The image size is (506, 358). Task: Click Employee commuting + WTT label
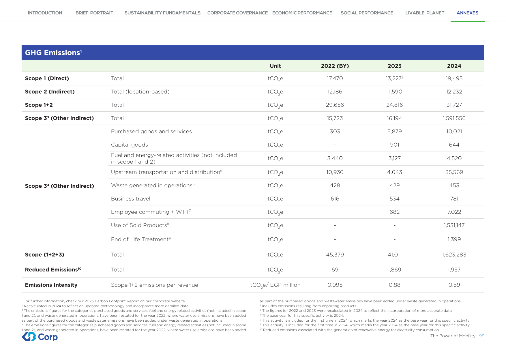tap(151, 212)
